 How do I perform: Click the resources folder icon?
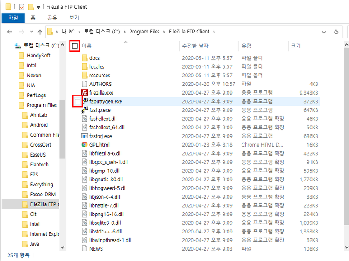[x=84, y=76]
